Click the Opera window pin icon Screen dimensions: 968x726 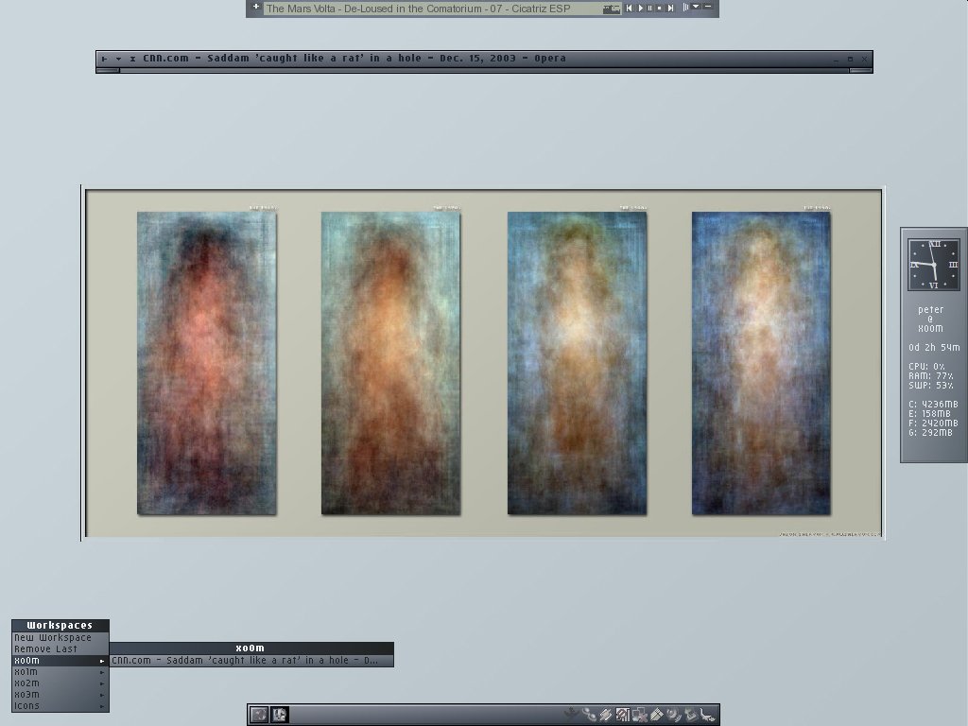104,59
